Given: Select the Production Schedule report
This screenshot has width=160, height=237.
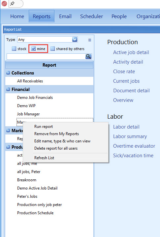Looking at the screenshot, I should point(35,213).
